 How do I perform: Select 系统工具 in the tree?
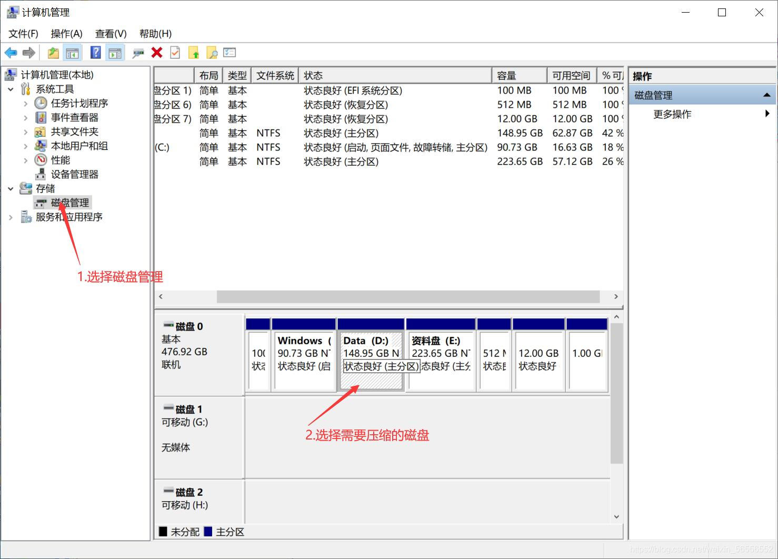point(55,89)
